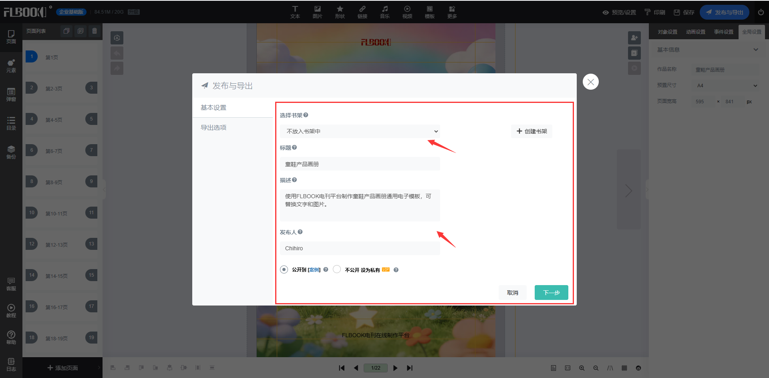Collapse the basic information section
The image size is (769, 378).
coord(755,50)
